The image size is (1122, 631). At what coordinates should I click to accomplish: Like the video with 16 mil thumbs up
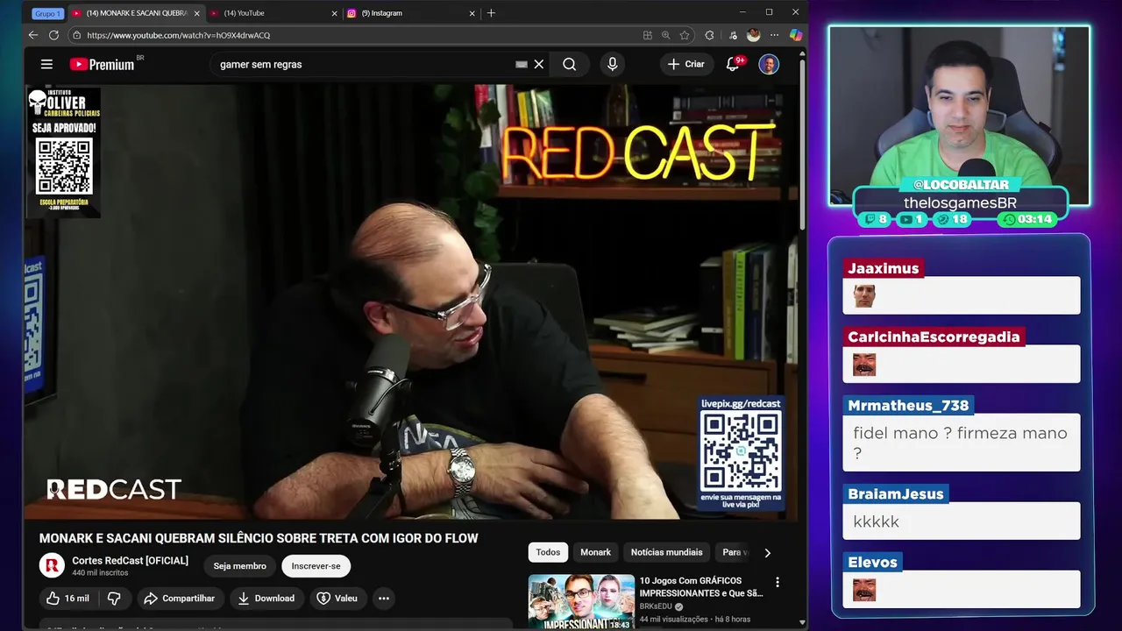pyautogui.click(x=67, y=599)
